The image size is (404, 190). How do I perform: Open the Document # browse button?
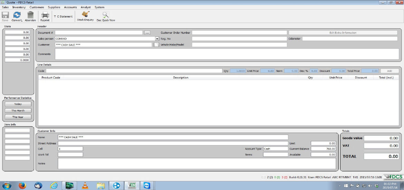click(147, 33)
